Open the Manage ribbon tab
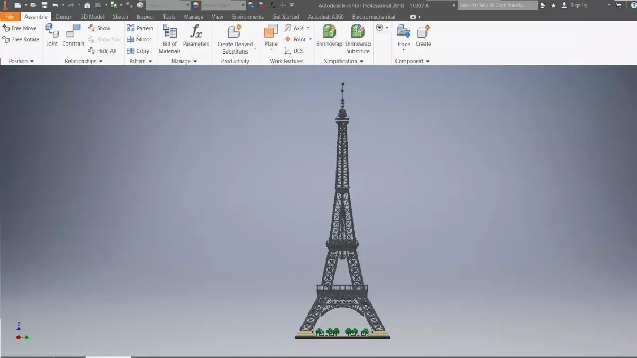 [194, 16]
